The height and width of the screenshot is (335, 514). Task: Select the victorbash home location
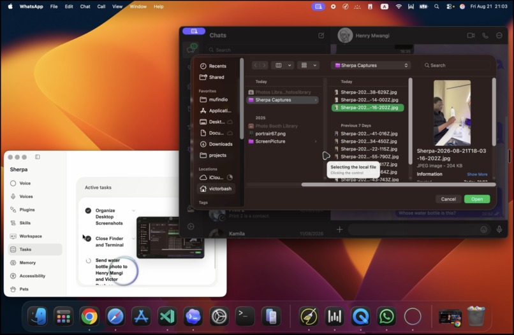(216, 189)
